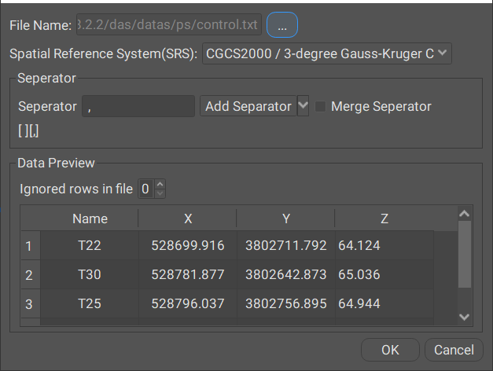Confirm import with OK button
This screenshot has height=371, width=493.
tap(390, 350)
